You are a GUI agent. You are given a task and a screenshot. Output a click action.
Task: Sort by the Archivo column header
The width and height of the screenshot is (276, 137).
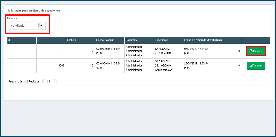pos(72,40)
